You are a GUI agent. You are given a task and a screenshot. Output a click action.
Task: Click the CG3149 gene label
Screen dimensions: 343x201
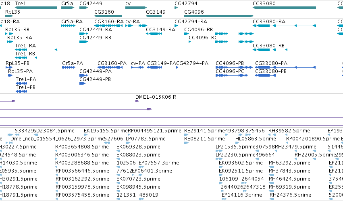tap(156, 12)
